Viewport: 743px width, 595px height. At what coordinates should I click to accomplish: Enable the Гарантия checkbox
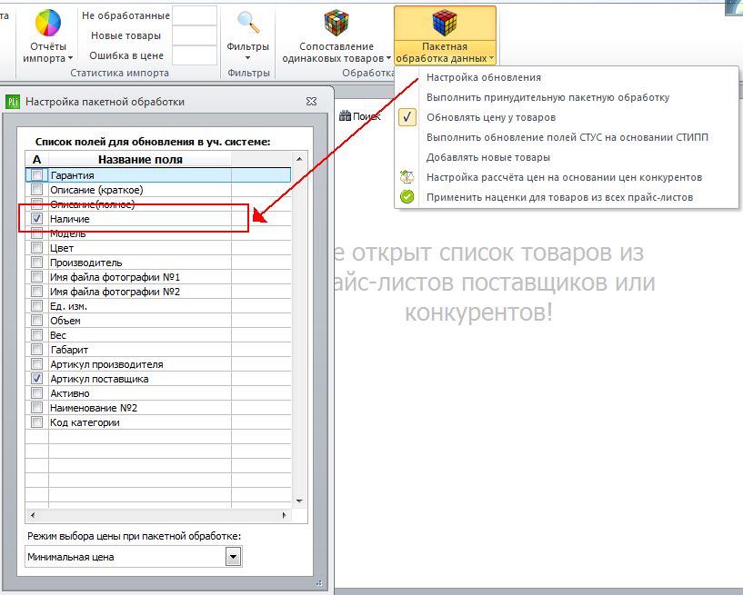tap(36, 174)
